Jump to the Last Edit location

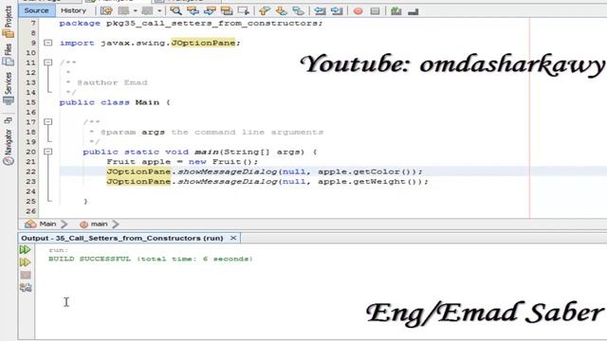click(x=106, y=10)
